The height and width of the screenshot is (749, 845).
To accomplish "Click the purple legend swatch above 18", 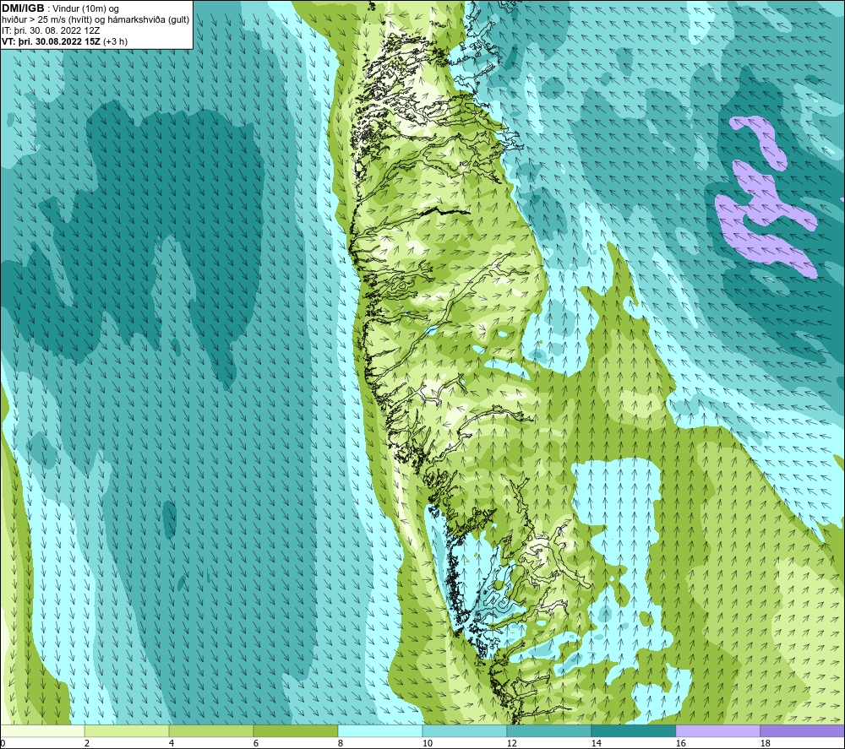I will pos(803,730).
